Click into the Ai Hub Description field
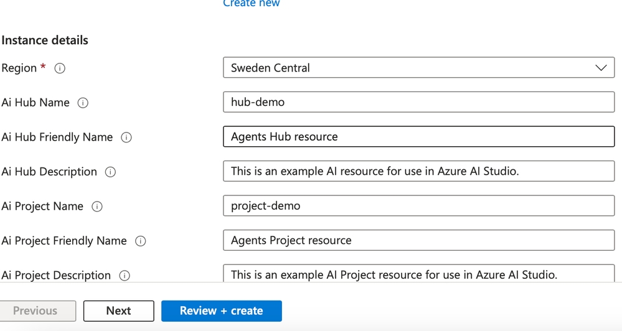The width and height of the screenshot is (622, 331). coord(418,171)
